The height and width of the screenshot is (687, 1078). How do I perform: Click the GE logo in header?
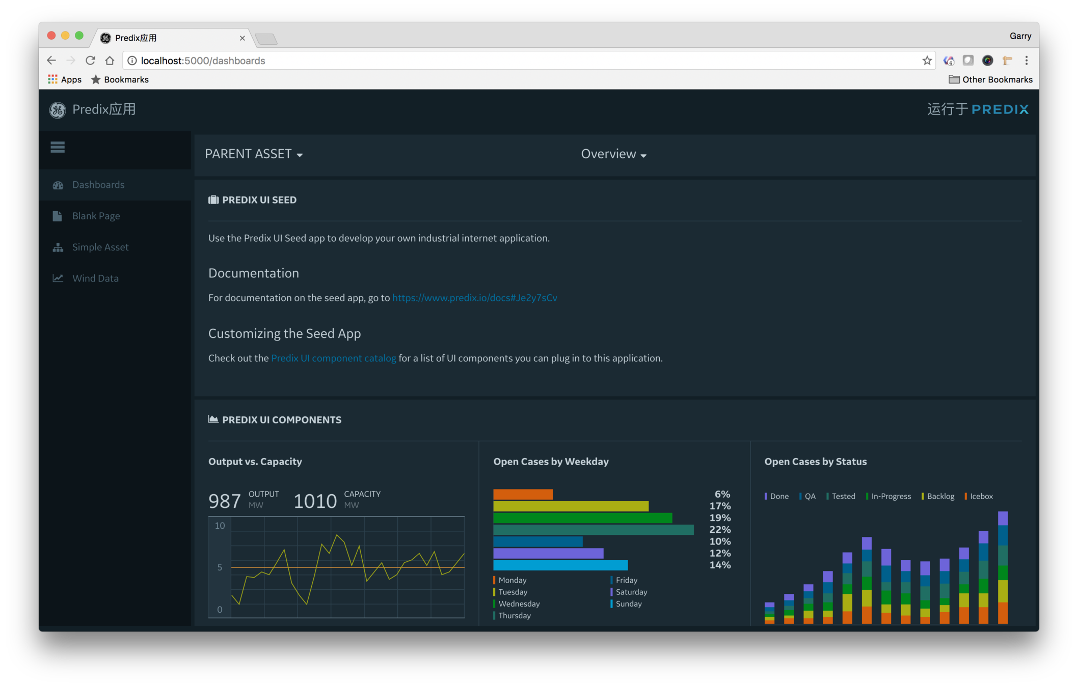click(x=58, y=110)
